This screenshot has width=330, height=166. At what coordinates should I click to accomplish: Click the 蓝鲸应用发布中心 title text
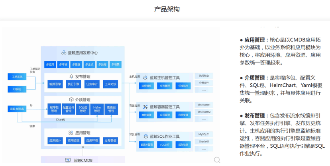[83, 53]
